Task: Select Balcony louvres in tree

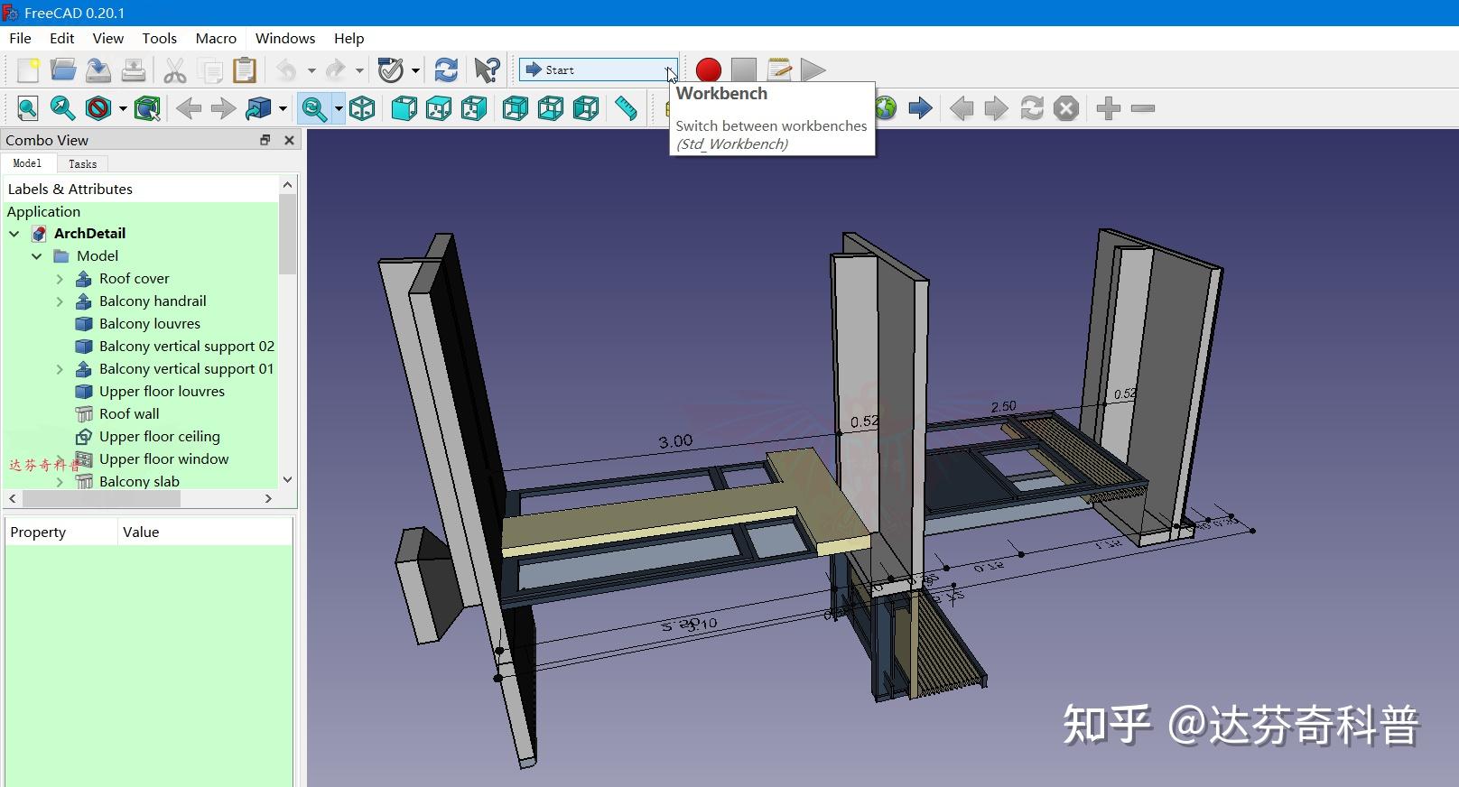Action: pos(150,324)
